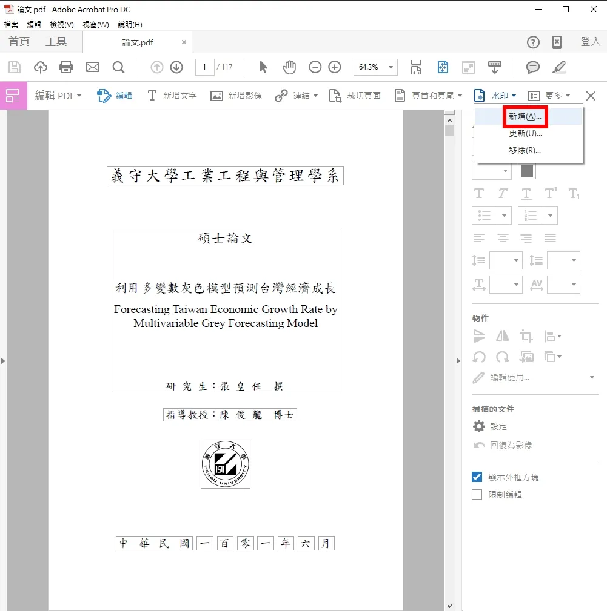Open the line spacing dropdown
This screenshot has height=611, width=607.
506,260
